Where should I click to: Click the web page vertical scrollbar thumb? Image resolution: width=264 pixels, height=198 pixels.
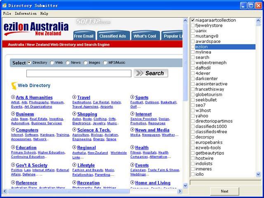[185, 62]
